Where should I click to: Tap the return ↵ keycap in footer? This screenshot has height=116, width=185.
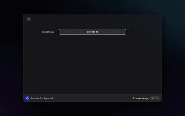coord(157,98)
